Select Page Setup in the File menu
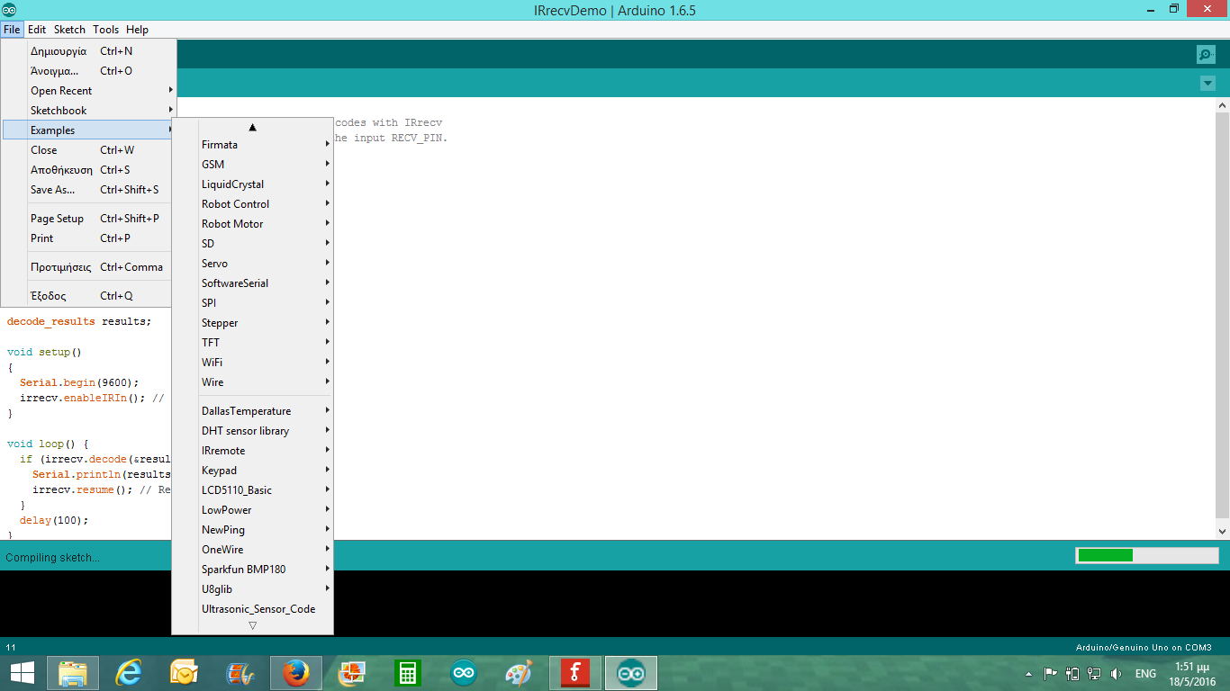The image size is (1230, 691). pos(88,219)
